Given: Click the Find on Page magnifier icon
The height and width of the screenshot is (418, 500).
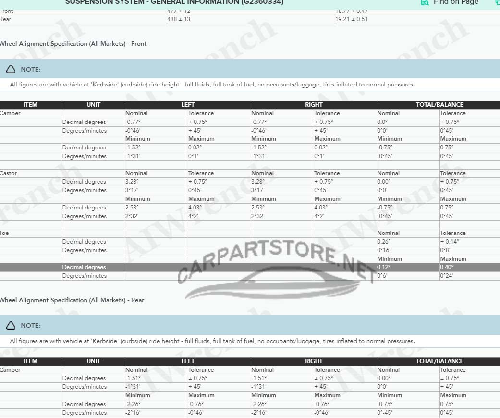Looking at the screenshot, I should 425,2.
